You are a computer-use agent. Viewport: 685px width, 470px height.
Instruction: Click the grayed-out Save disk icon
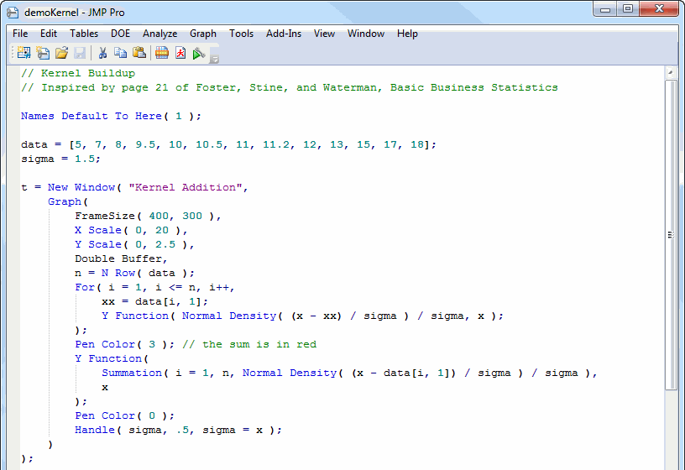[x=80, y=53]
